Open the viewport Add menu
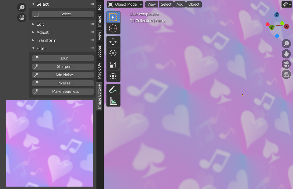 coord(180,5)
